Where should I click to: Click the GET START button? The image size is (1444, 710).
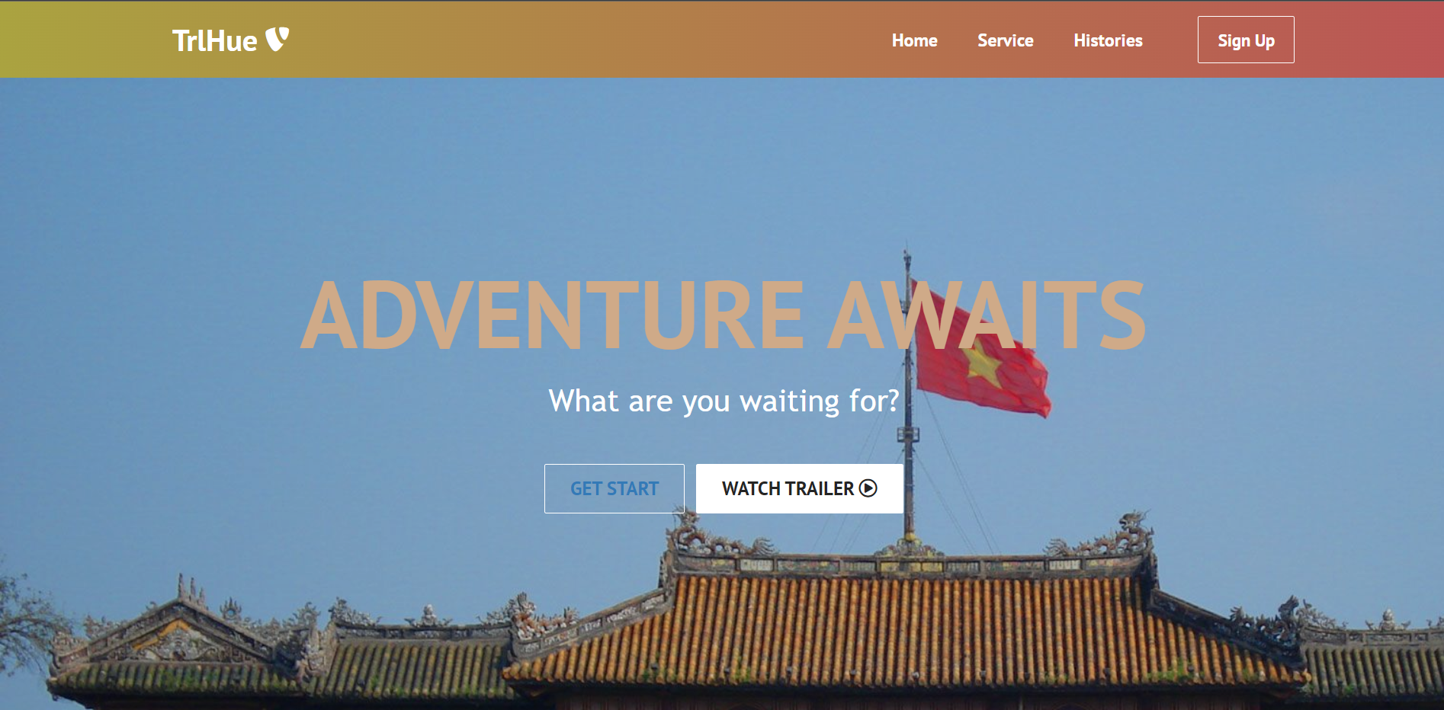(615, 488)
